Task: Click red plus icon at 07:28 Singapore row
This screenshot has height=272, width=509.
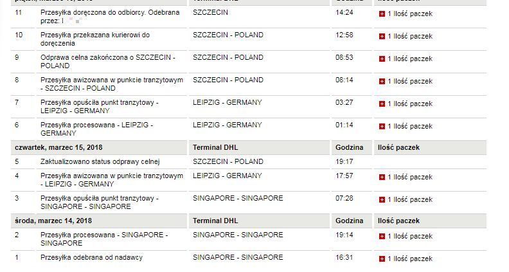Action: [x=382, y=199]
